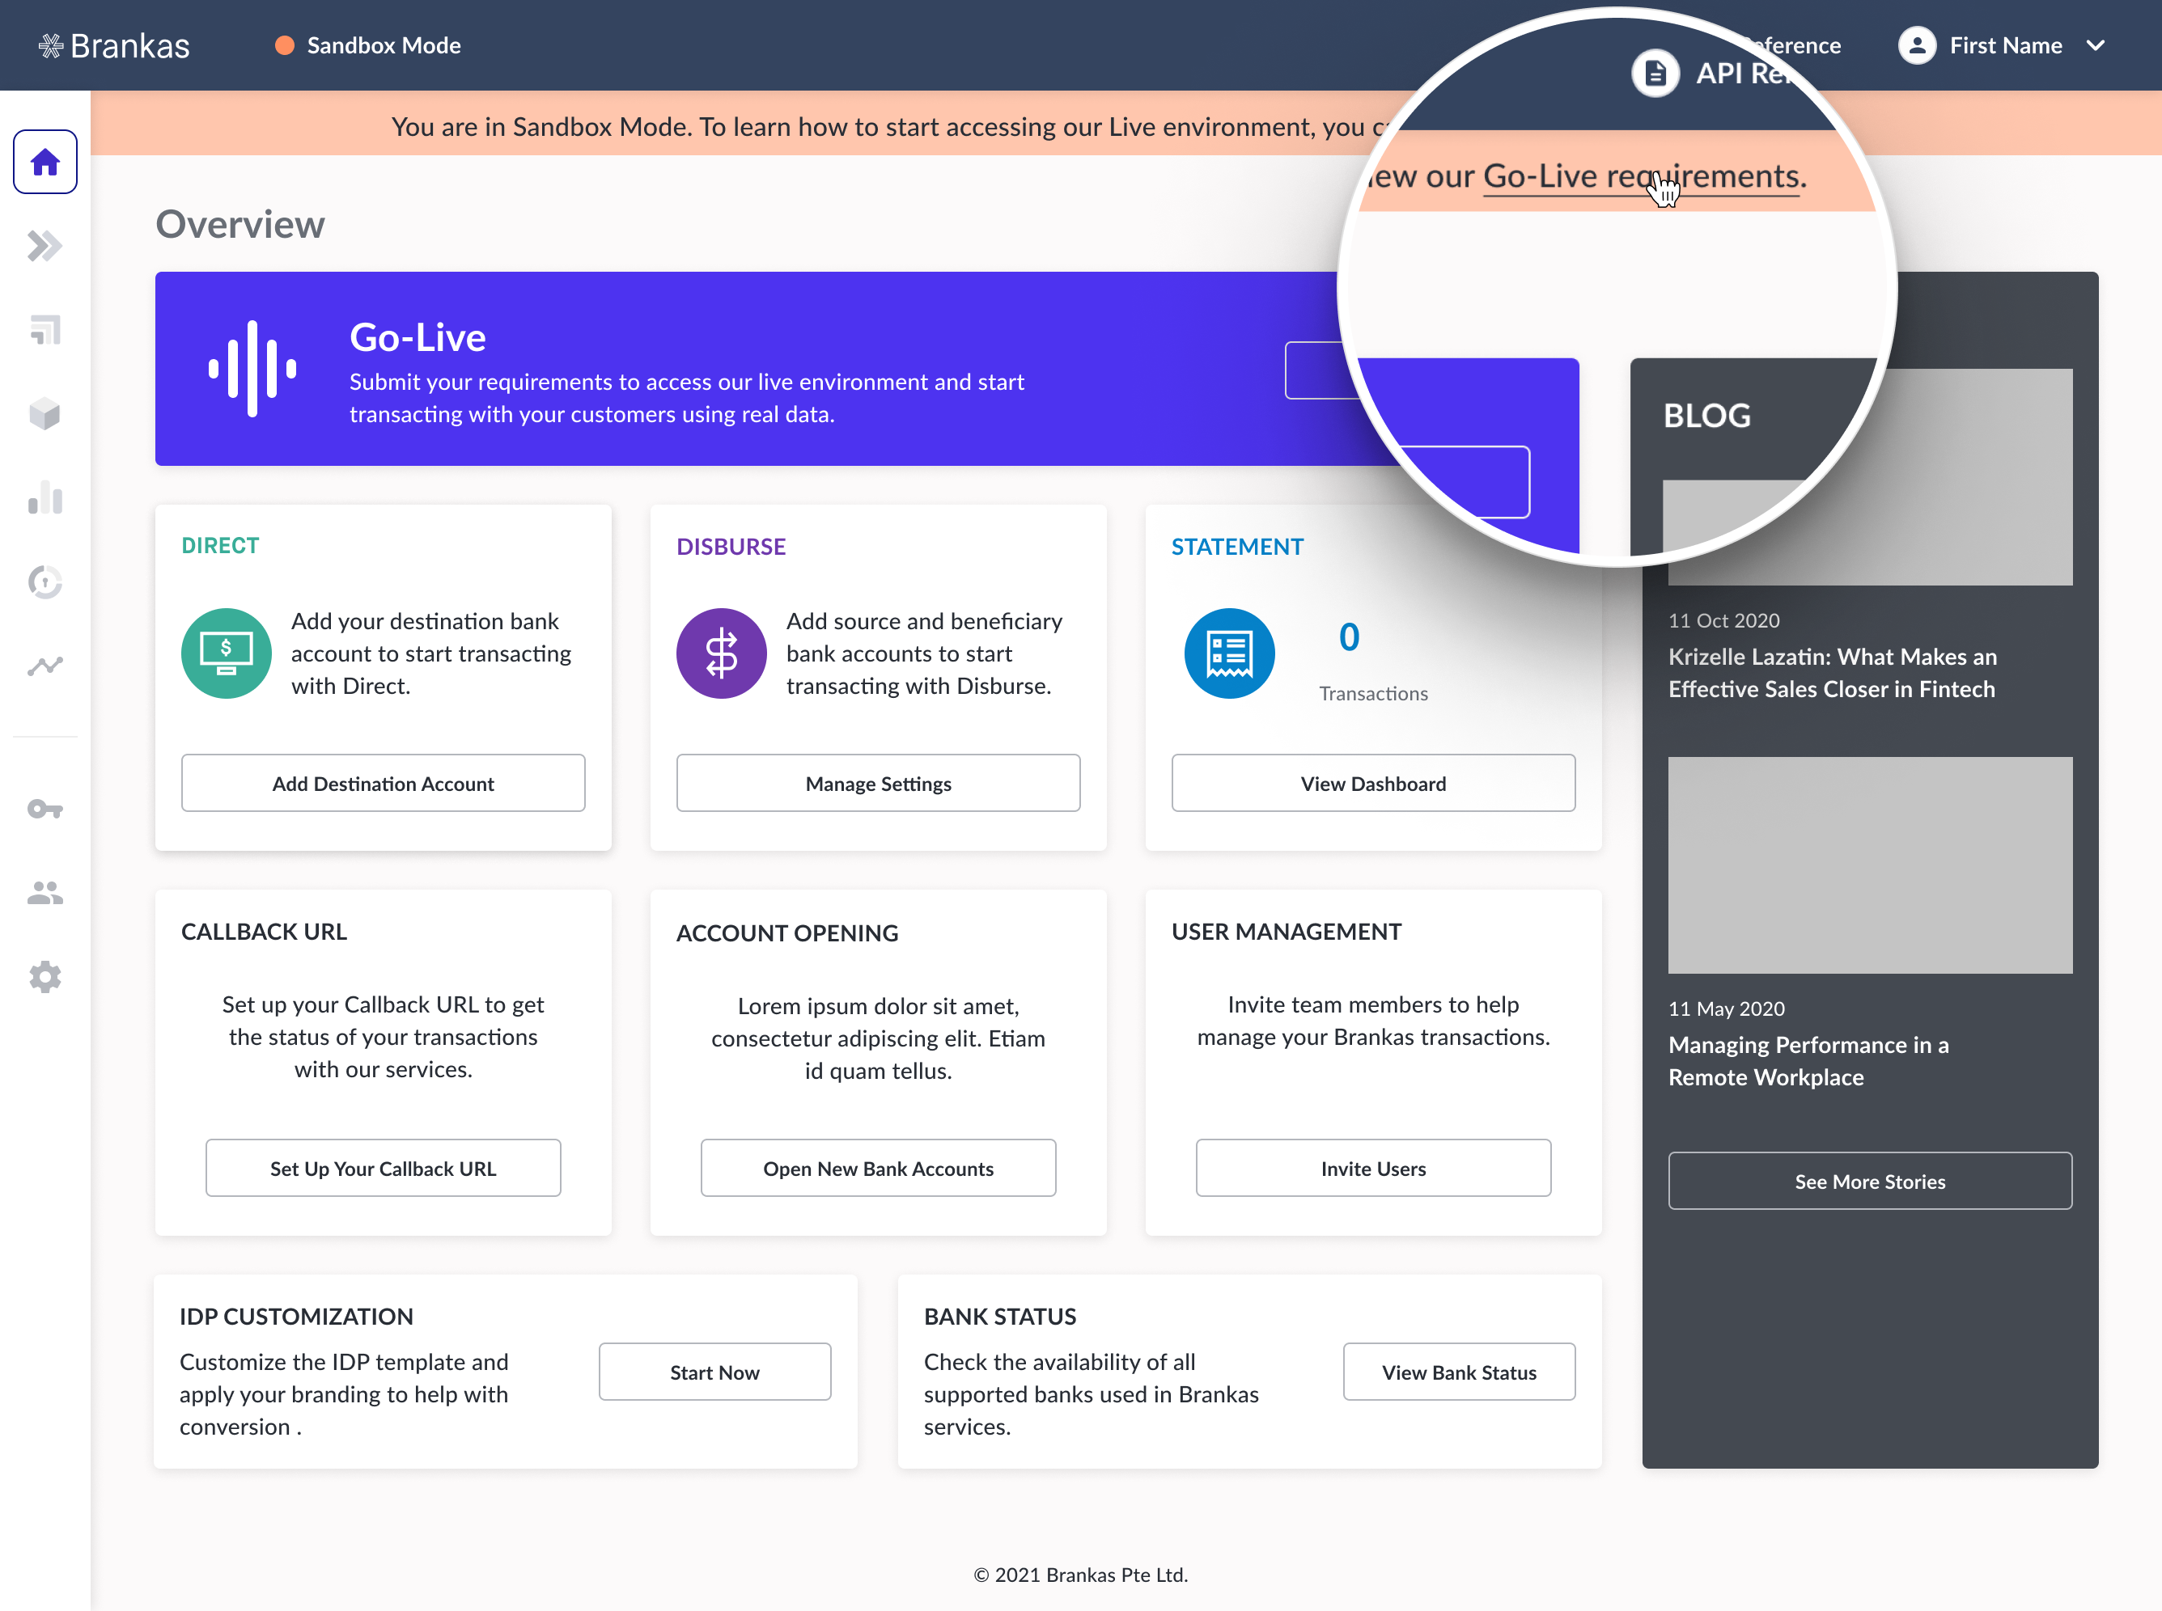This screenshot has height=1611, width=2162.
Task: Open the Krizelle Lazatin blog article title
Action: (x=1832, y=673)
